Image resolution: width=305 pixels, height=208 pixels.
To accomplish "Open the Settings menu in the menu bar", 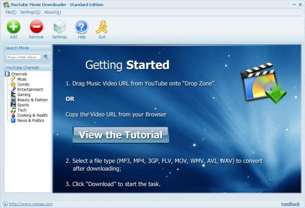I will (30, 12).
